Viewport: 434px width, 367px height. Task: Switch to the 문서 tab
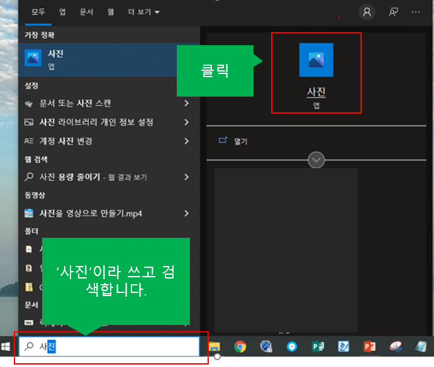click(x=86, y=12)
